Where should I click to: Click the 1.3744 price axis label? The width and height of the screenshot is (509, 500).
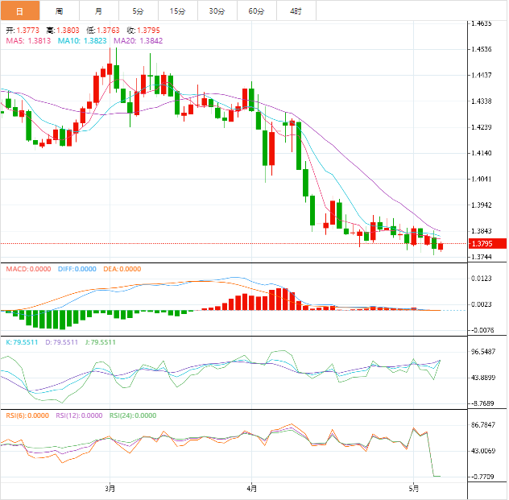click(x=482, y=257)
